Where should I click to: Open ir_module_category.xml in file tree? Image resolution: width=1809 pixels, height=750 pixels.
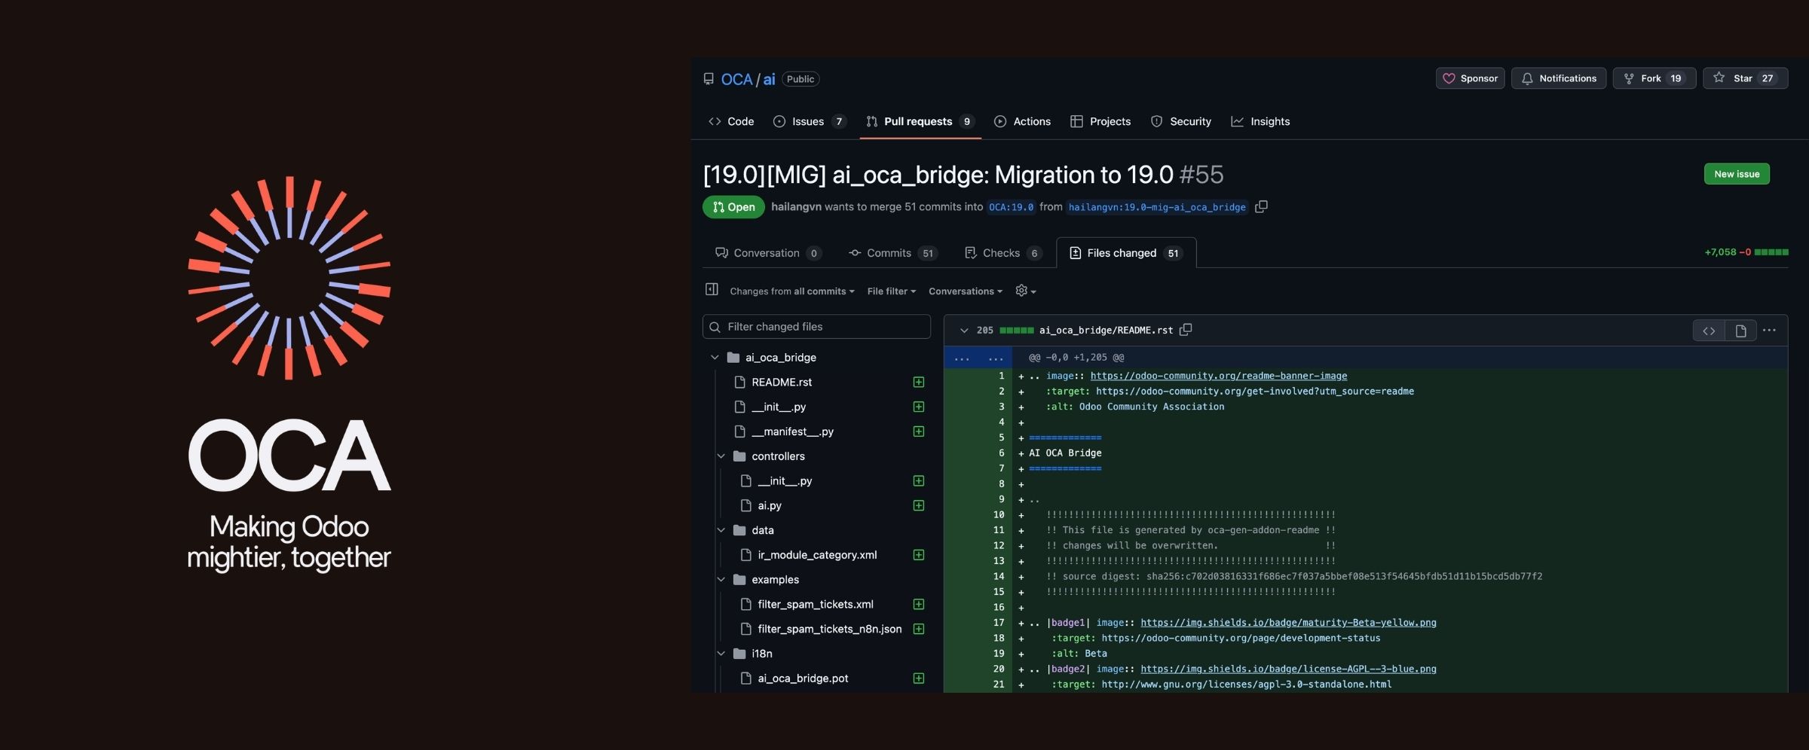click(817, 555)
